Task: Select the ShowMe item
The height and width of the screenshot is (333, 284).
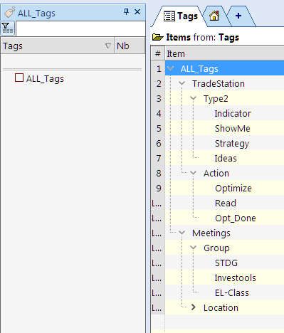Action: 233,129
